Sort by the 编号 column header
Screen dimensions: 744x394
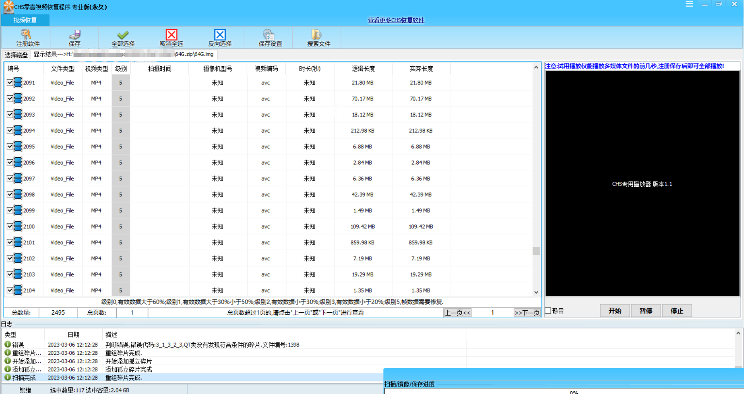point(24,69)
